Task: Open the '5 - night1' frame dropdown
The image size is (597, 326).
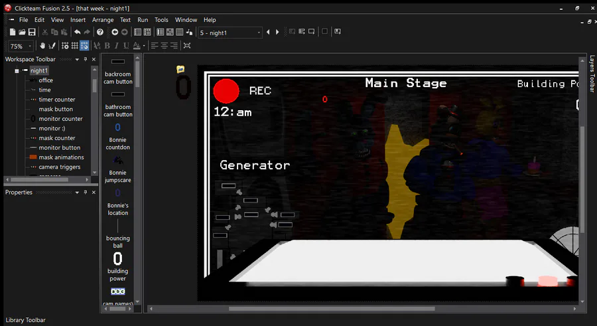Action: click(259, 33)
